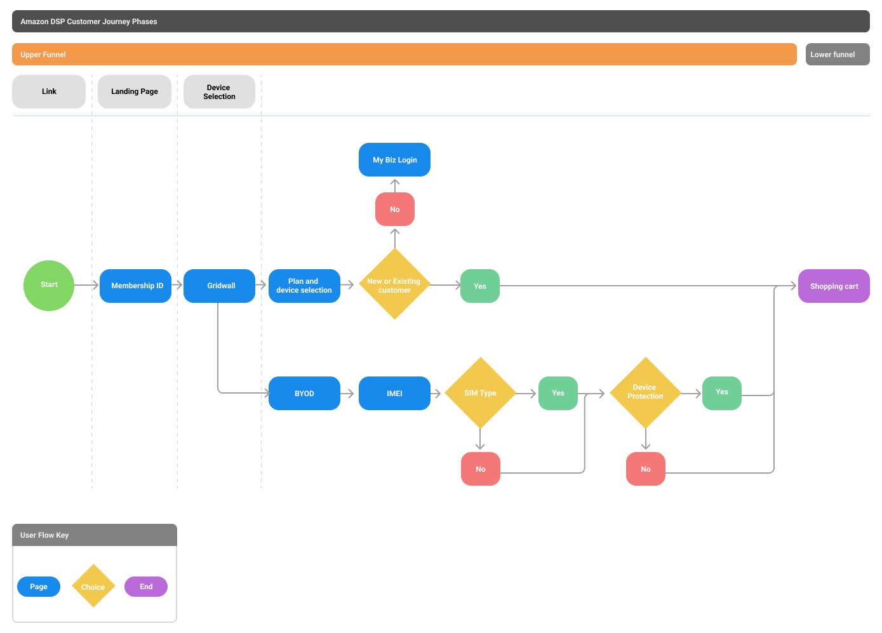Click the Upper Funnel orange bar
Screen dimensions: 882x633
pyautogui.click(x=404, y=55)
